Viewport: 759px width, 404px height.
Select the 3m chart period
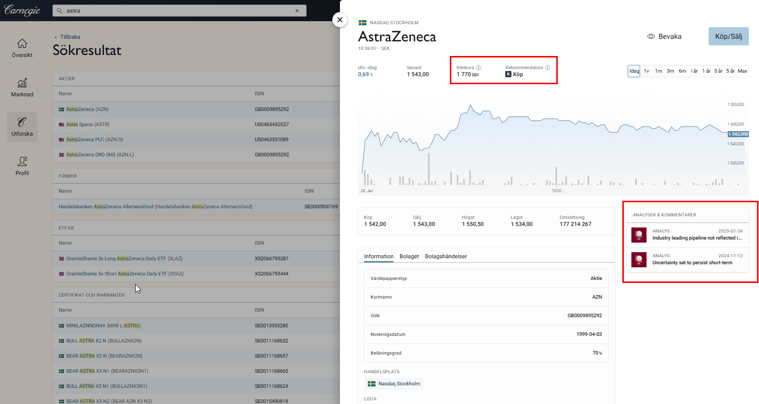(x=670, y=71)
